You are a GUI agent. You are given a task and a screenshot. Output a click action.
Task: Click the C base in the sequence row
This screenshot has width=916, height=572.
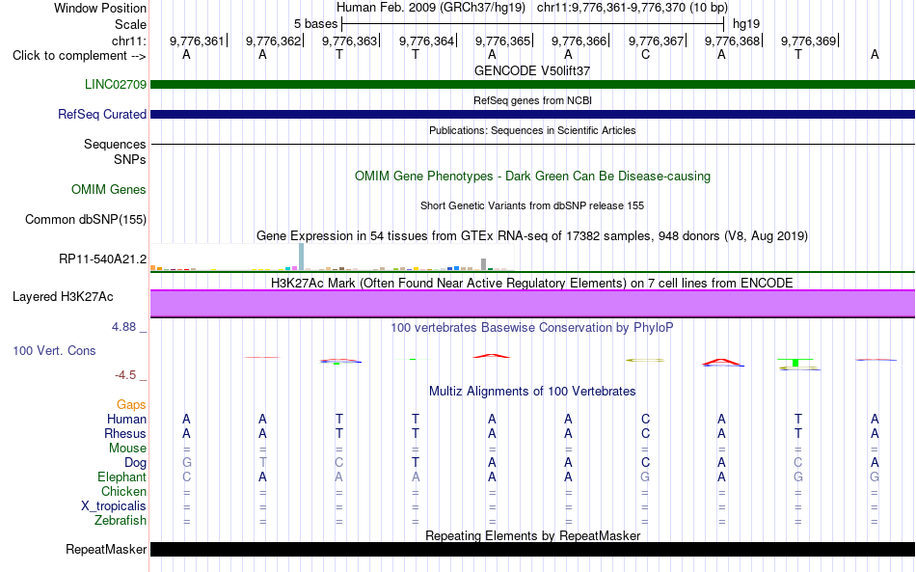[x=645, y=54]
